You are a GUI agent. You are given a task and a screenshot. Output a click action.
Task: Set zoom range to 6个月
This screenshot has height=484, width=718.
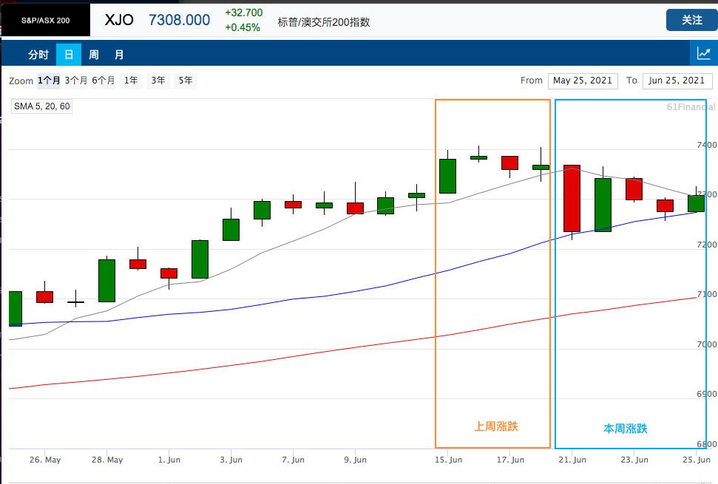(x=103, y=81)
